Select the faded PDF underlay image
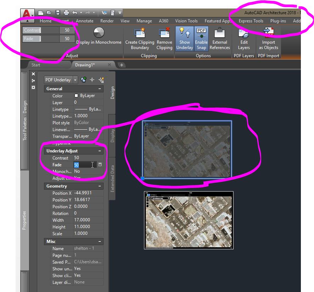The image size is (314, 292). click(x=187, y=149)
